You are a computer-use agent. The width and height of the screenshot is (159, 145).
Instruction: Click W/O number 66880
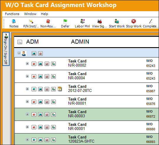[x=150, y=129]
